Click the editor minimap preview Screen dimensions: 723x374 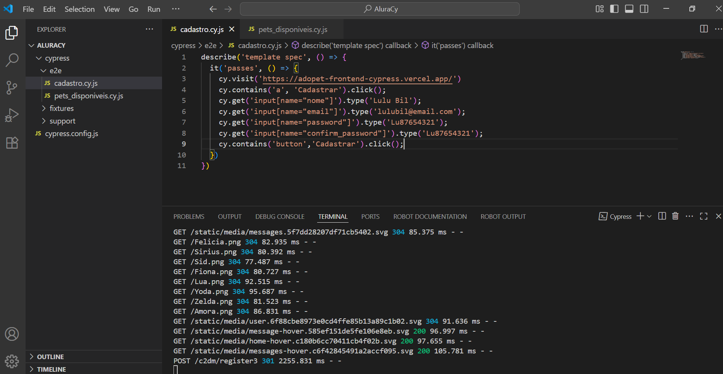(x=693, y=55)
